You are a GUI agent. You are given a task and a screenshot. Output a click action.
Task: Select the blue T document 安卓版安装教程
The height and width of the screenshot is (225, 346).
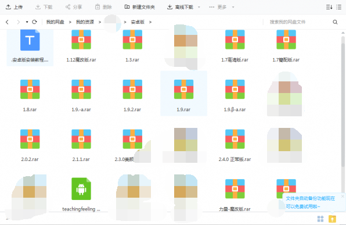(30, 40)
